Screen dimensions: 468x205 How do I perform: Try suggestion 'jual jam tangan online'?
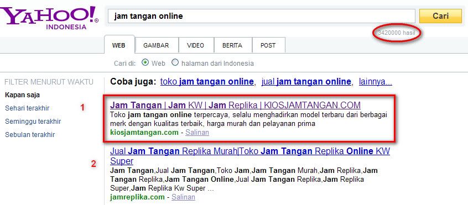click(306, 82)
